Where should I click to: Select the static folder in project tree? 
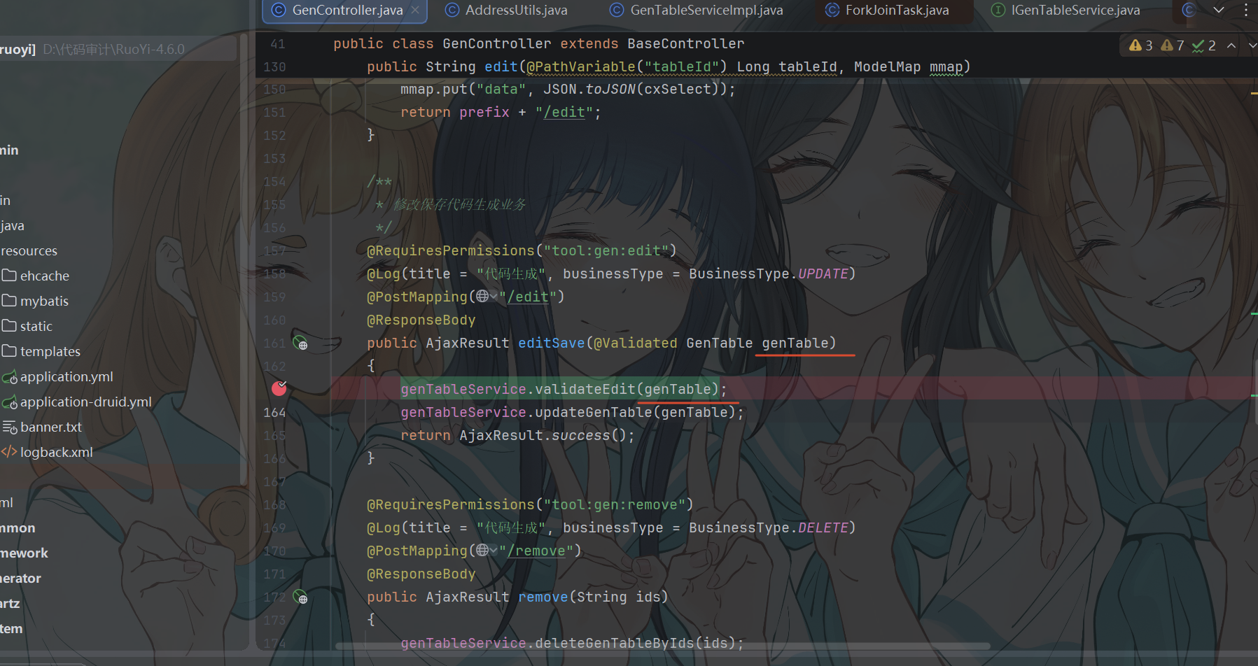point(27,326)
